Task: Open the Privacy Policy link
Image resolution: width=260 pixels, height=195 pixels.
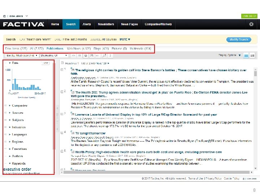Action: coord(213,179)
